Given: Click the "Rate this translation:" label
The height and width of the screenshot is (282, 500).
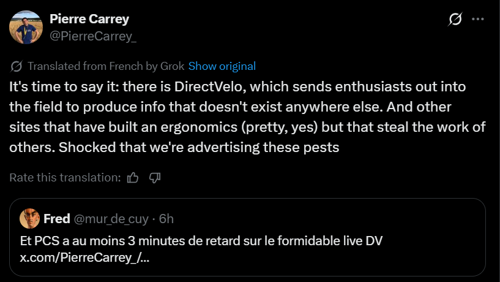Looking at the screenshot, I should point(65,178).
